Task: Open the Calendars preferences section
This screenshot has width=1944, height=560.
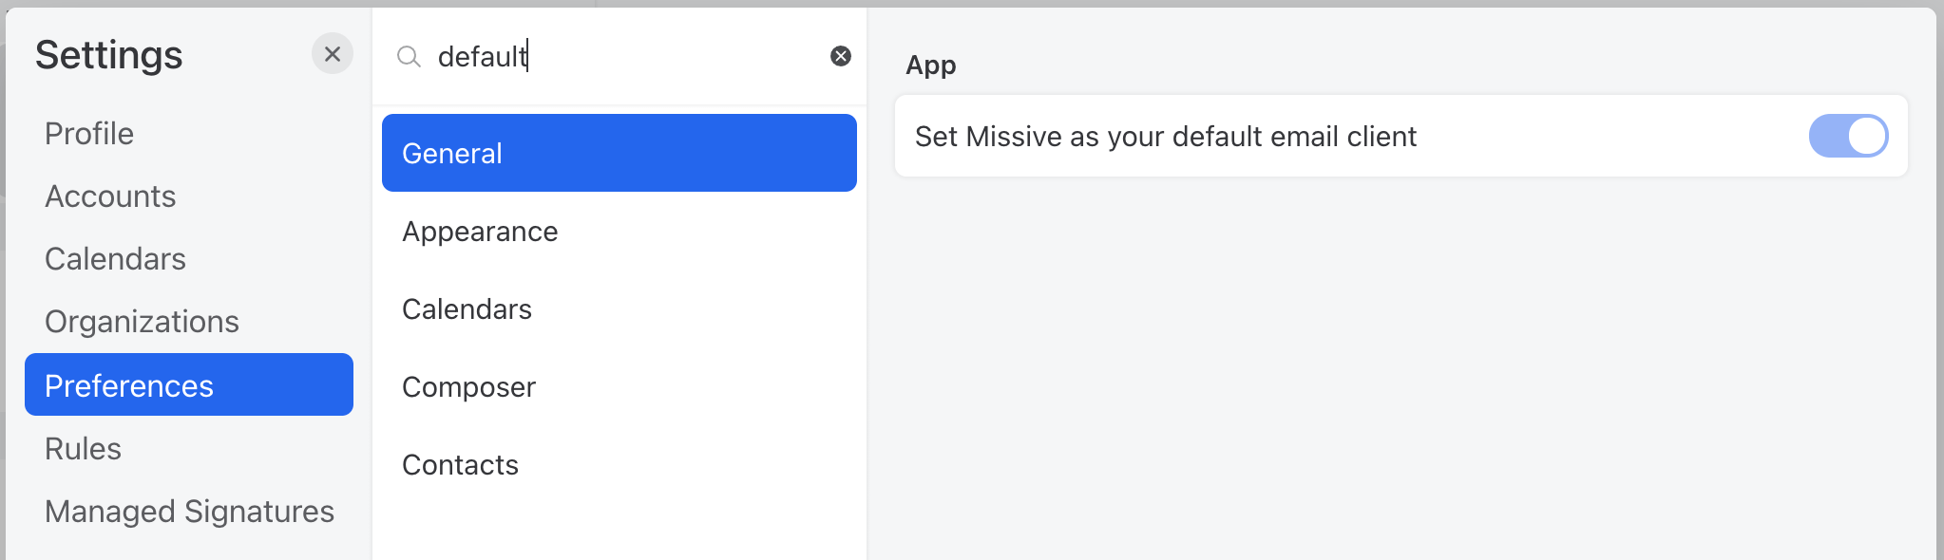Action: [x=467, y=308]
